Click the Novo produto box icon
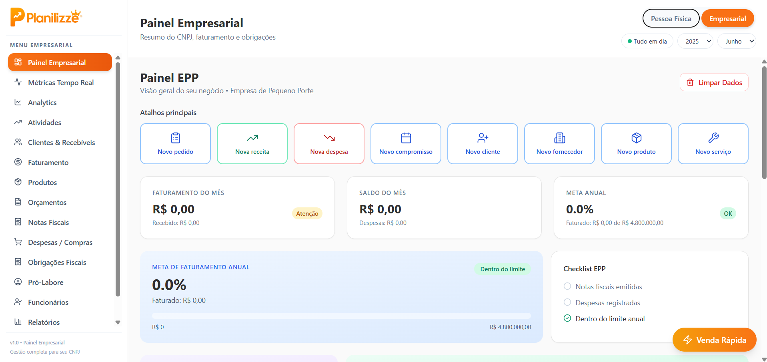 [x=636, y=138]
